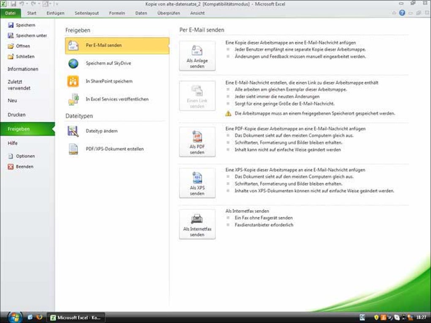Open the Einfügen ribbon tab
Screen dimensions: 431x323
55,13
